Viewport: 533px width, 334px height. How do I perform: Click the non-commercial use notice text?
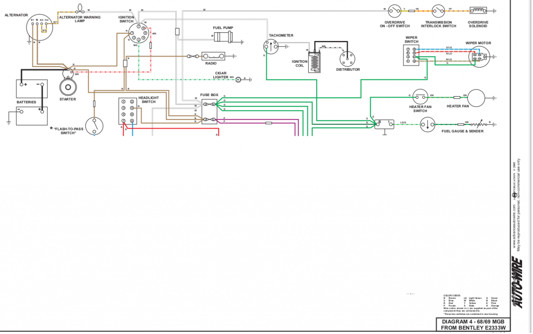(x=519, y=205)
